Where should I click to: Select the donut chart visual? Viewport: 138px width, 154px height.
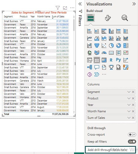[119, 46]
